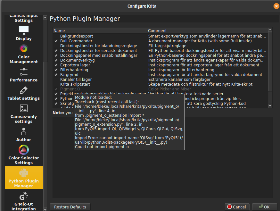This screenshot has width=280, height=211.
Task: Select the Performance sliders icon
Action: (24, 72)
